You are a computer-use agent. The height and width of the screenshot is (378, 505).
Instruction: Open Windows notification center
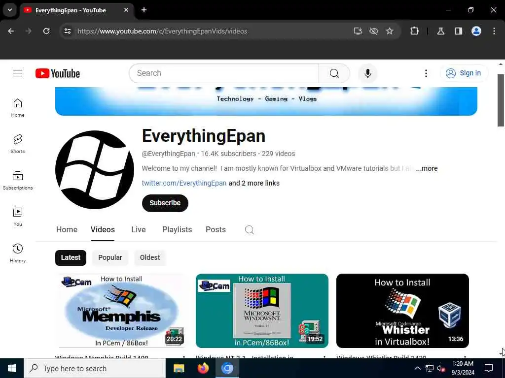click(489, 368)
